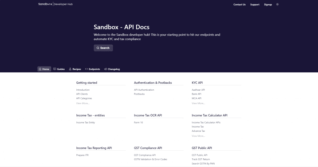Open the Advance Tax link
This screenshot has height=167, width=318.
click(198, 131)
